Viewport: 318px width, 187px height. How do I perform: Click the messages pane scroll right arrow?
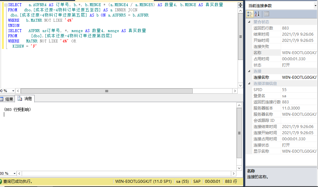[233, 173]
